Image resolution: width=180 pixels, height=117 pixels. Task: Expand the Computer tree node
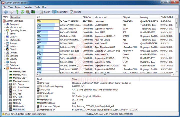tap(4, 24)
